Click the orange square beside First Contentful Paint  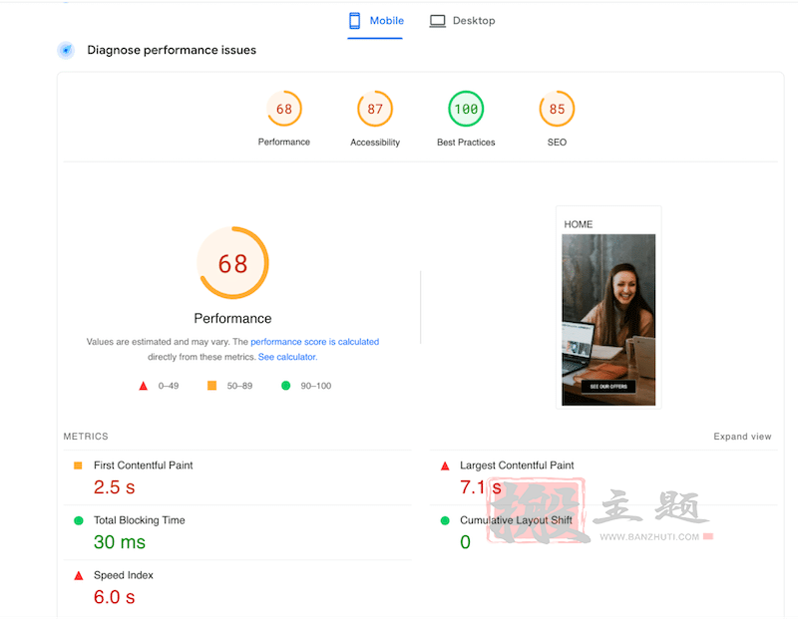pos(78,465)
